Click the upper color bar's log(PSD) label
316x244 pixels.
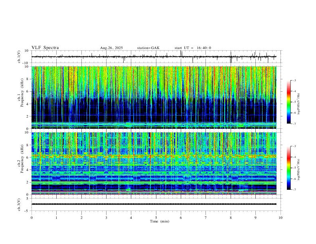pyautogui.click(x=299, y=104)
